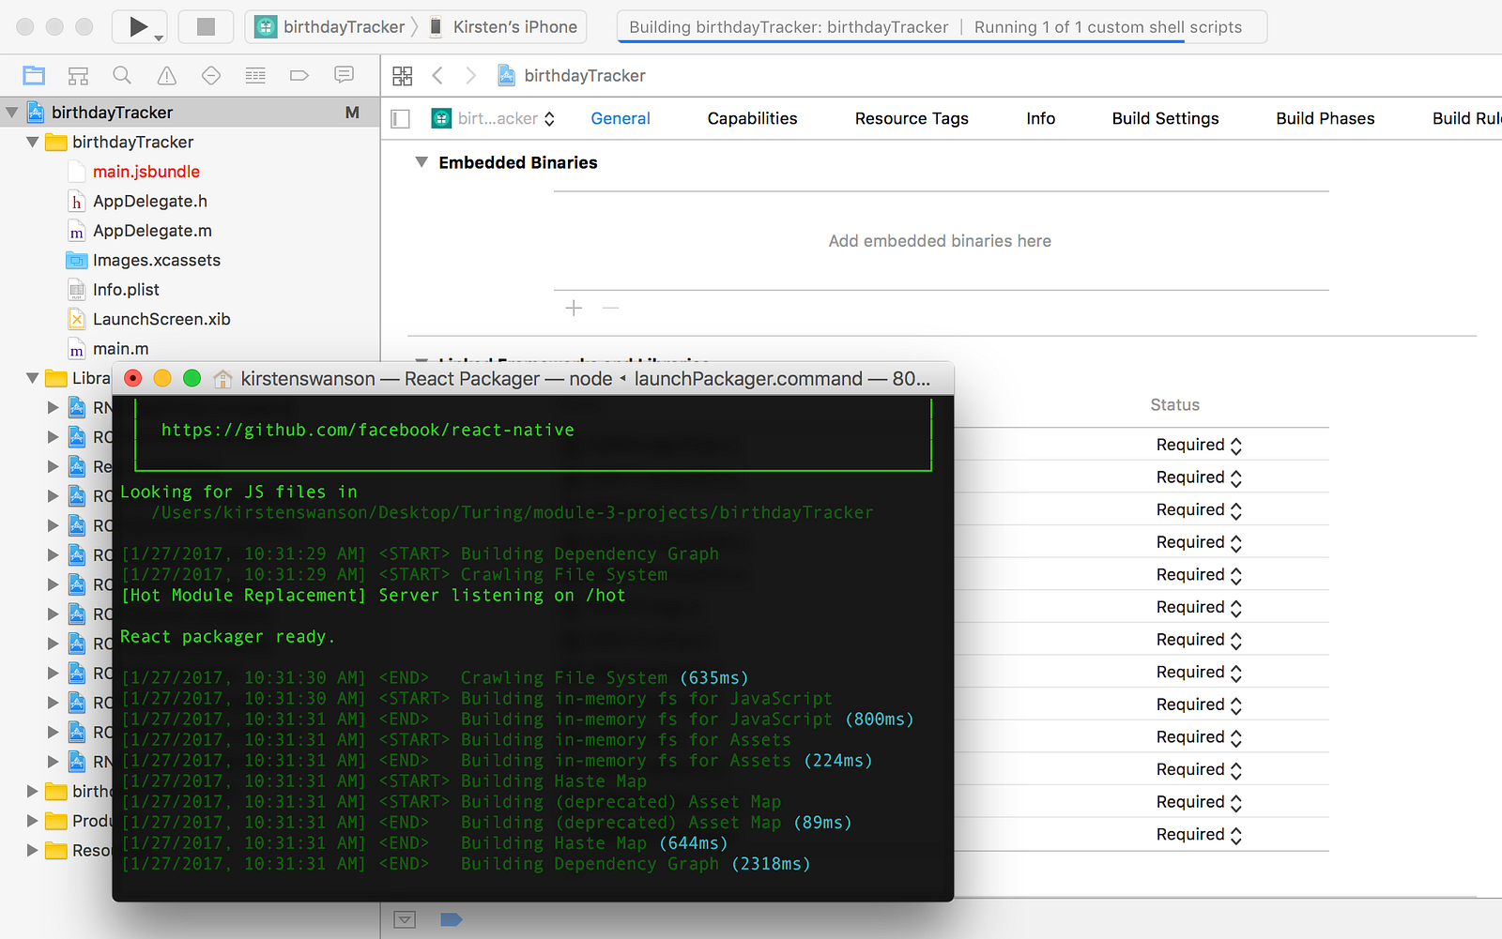Collapse the Libraries folder group
1502x939 pixels.
coord(33,378)
